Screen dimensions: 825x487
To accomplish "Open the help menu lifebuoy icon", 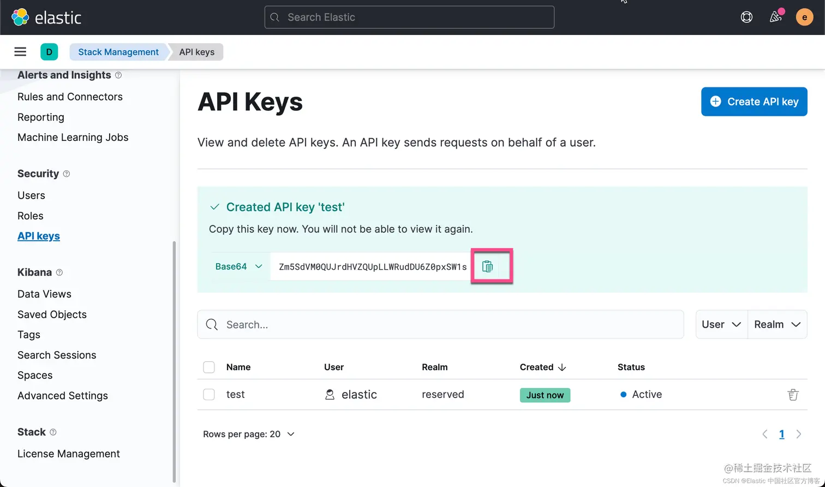I will click(746, 17).
